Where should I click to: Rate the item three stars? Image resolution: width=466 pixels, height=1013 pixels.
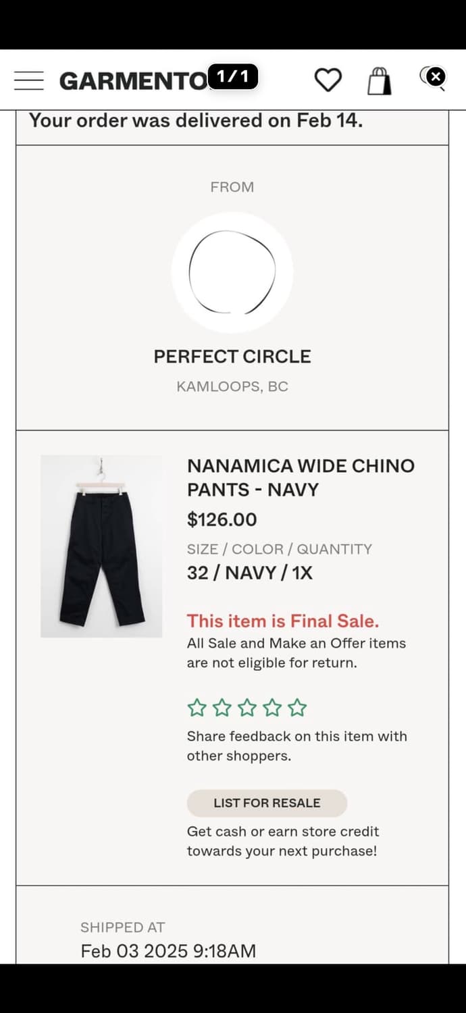pos(247,708)
